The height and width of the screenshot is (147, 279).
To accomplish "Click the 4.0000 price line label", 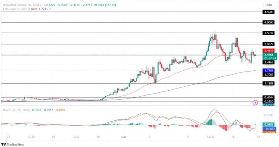I will coord(269,23).
